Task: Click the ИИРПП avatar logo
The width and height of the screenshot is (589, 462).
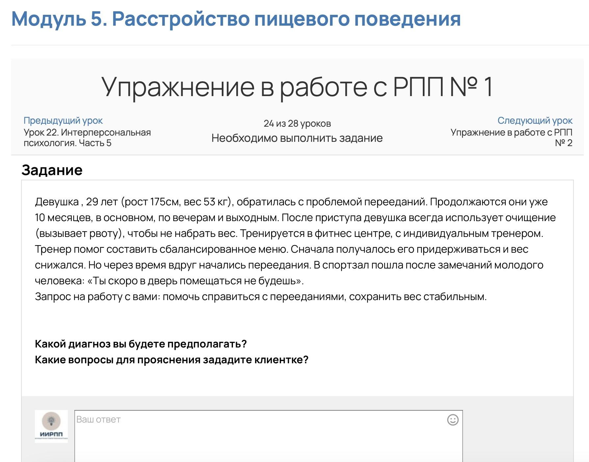Action: coord(51,426)
